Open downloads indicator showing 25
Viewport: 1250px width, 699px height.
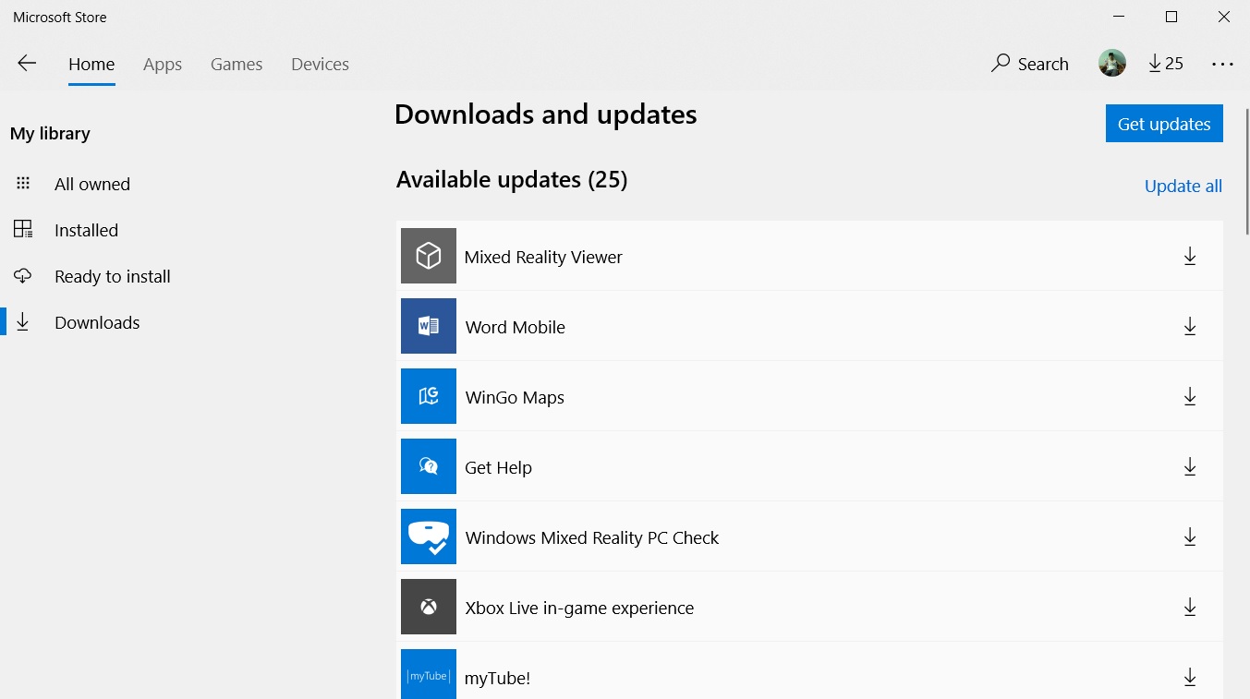click(x=1166, y=64)
